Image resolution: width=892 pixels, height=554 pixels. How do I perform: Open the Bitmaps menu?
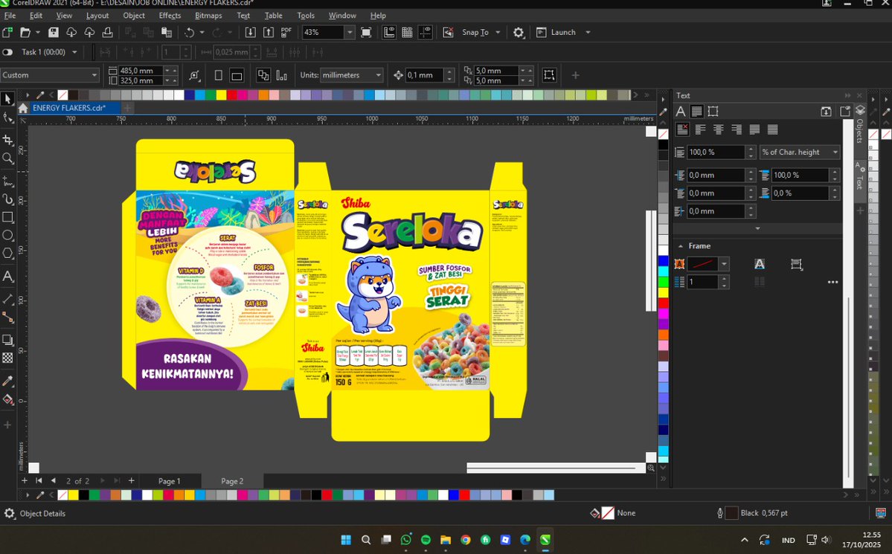[x=208, y=15]
